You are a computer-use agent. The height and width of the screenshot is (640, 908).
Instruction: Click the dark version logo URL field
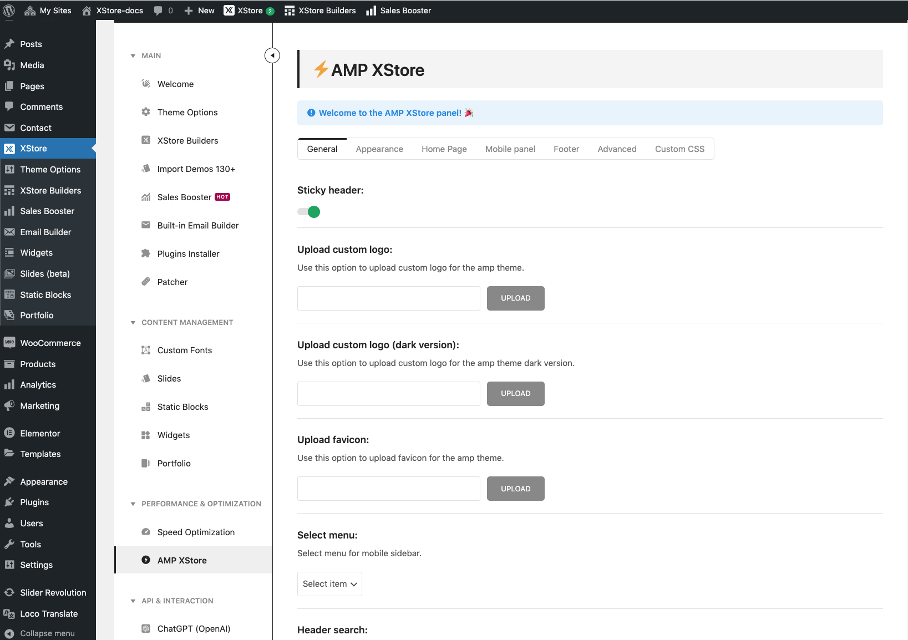click(x=389, y=394)
